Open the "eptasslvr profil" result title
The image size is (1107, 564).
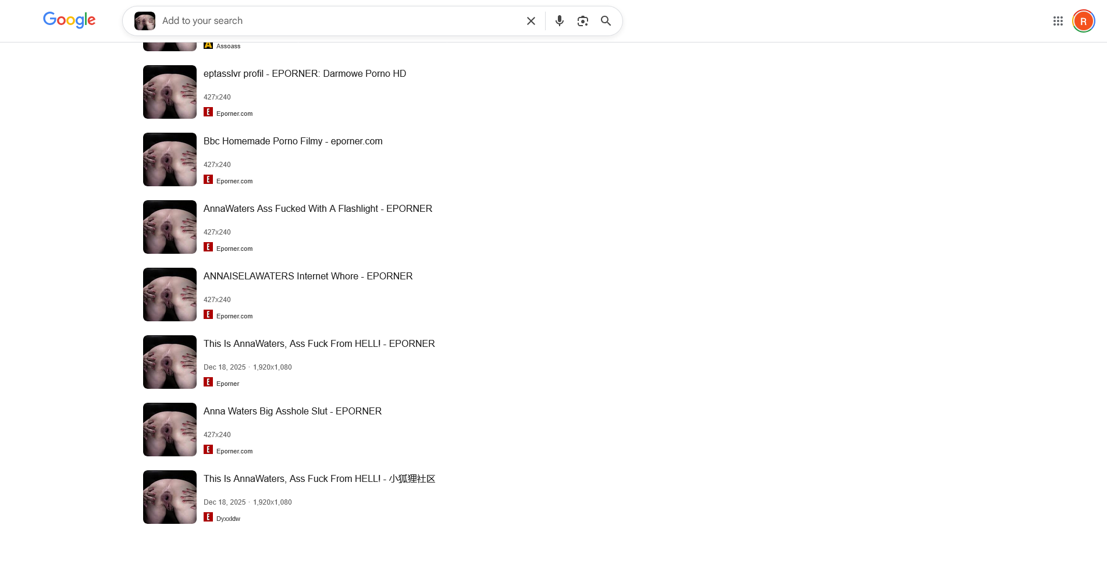304,74
